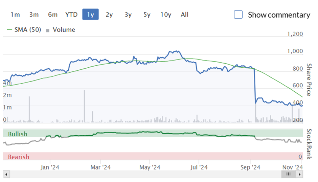Select the active 1y range button

[x=90, y=15]
